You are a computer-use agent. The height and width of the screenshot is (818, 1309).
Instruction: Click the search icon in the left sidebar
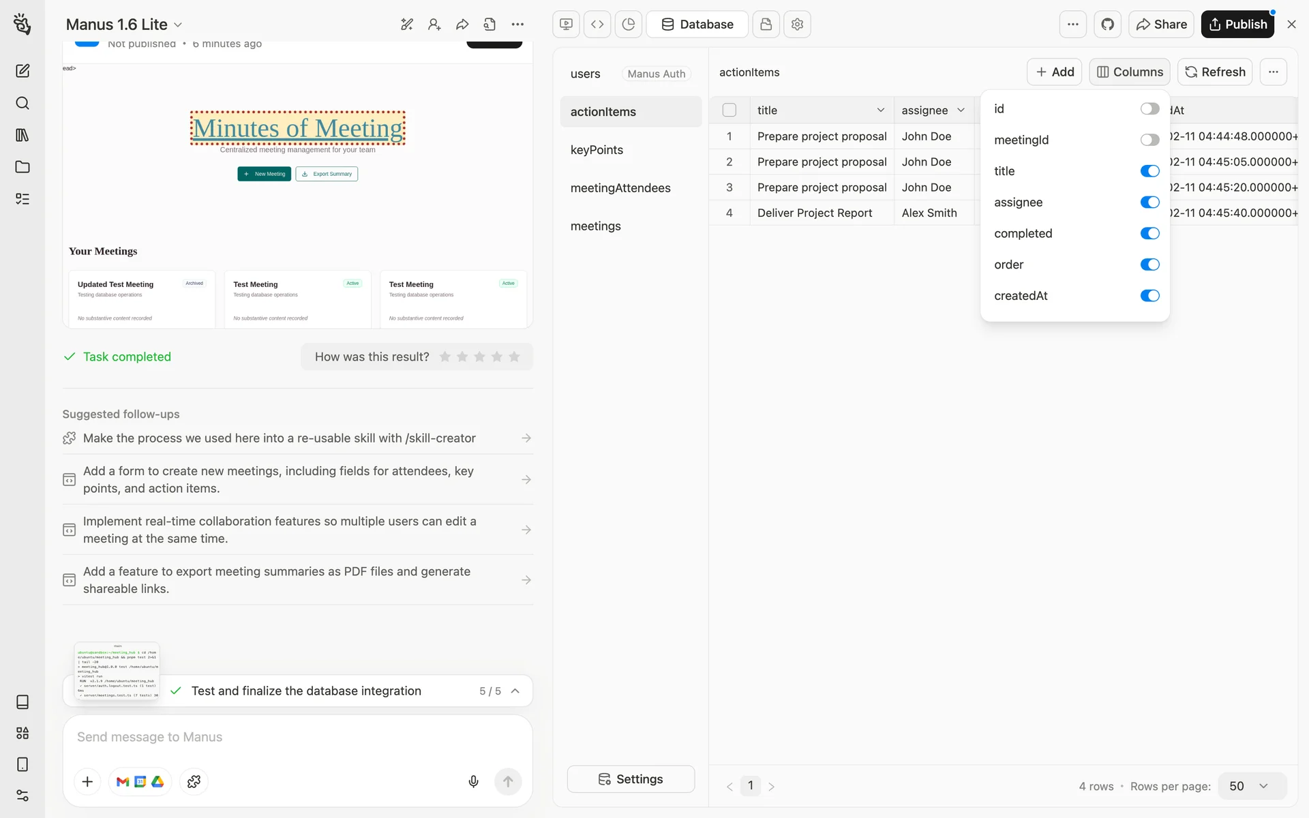pyautogui.click(x=22, y=103)
